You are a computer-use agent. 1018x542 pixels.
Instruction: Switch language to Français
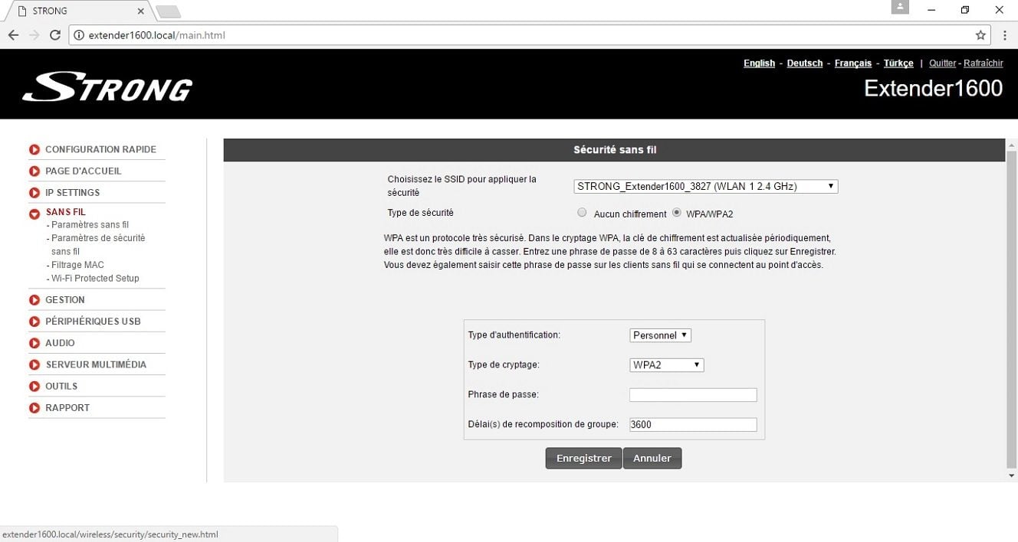point(853,64)
